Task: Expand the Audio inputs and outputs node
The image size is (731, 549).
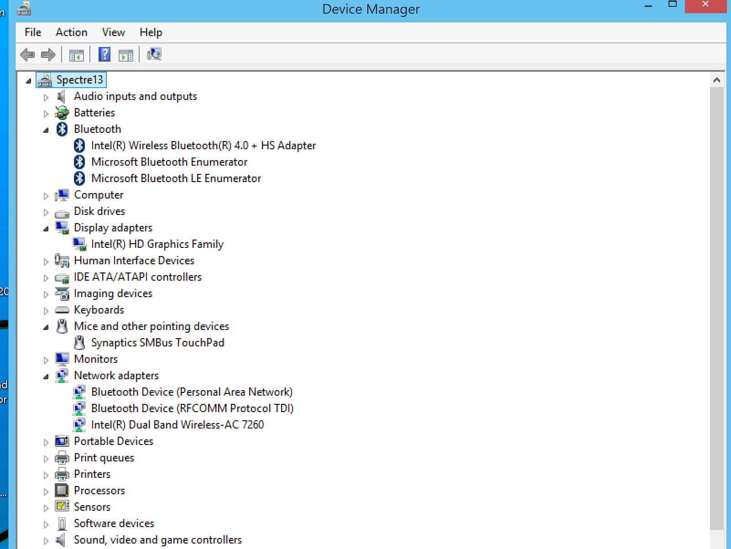Action: click(x=46, y=97)
